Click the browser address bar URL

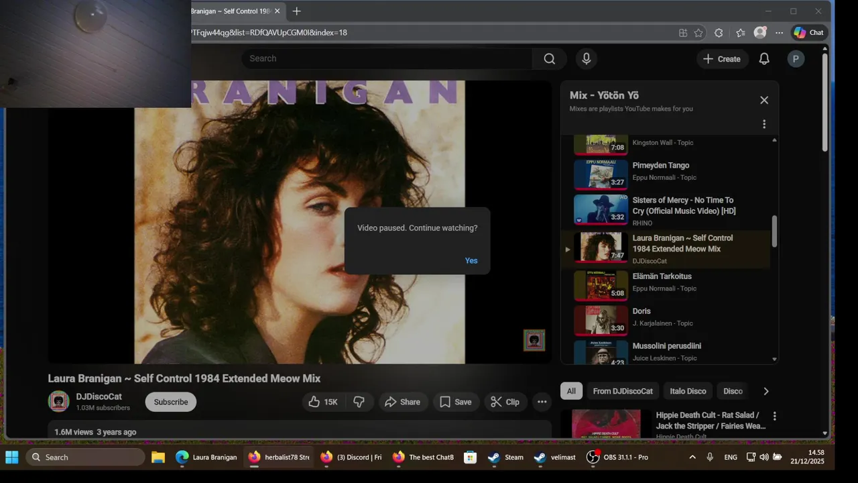point(269,32)
